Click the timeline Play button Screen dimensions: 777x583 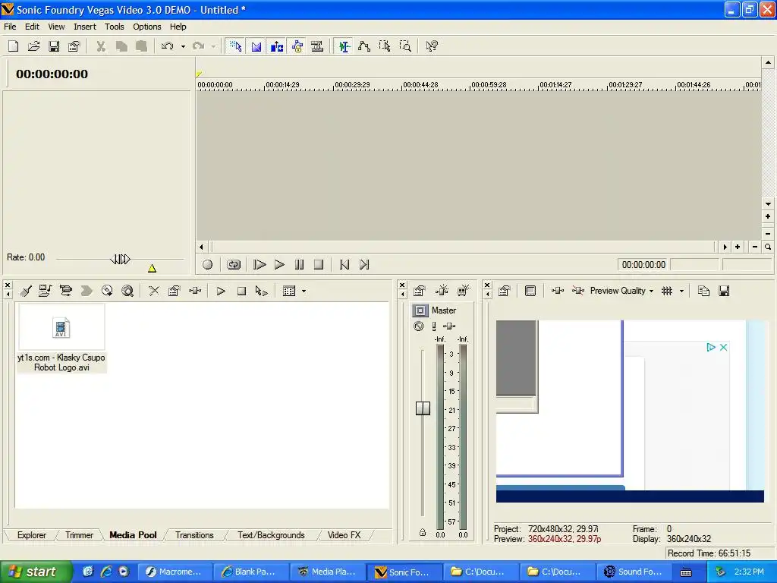pyautogui.click(x=279, y=265)
